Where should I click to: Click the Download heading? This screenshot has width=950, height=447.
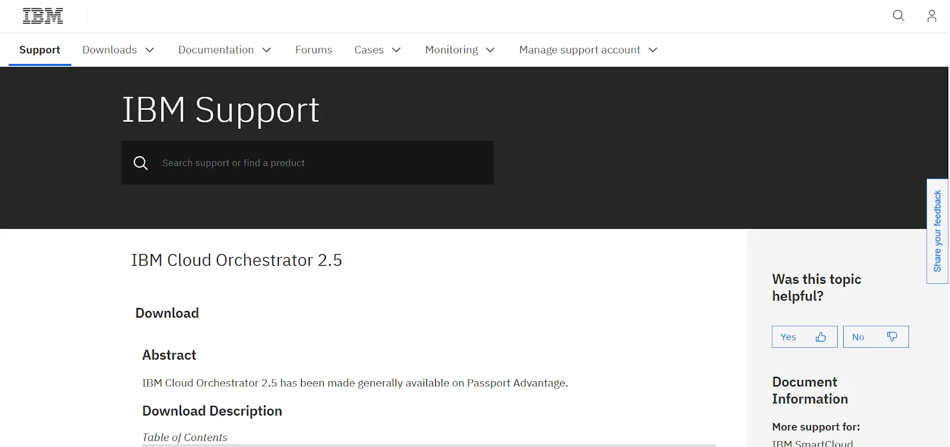167,313
